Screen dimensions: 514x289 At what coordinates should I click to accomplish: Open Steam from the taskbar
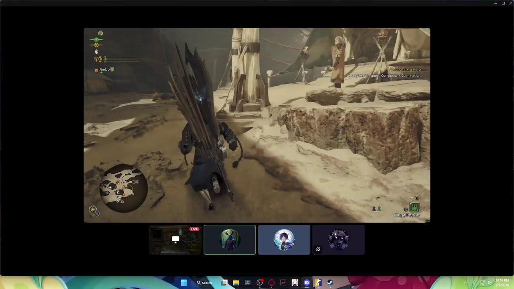[330, 283]
